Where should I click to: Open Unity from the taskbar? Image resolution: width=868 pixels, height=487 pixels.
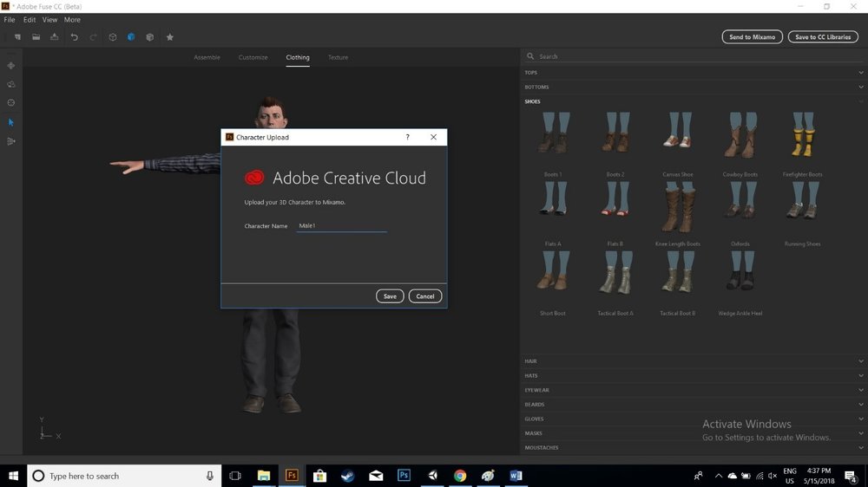click(432, 476)
